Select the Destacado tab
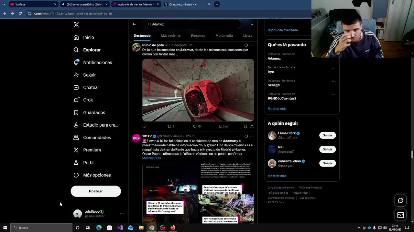The height and width of the screenshot is (232, 414). point(142,35)
